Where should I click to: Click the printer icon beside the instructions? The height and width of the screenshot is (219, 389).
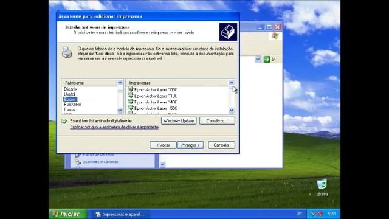tap(67, 52)
